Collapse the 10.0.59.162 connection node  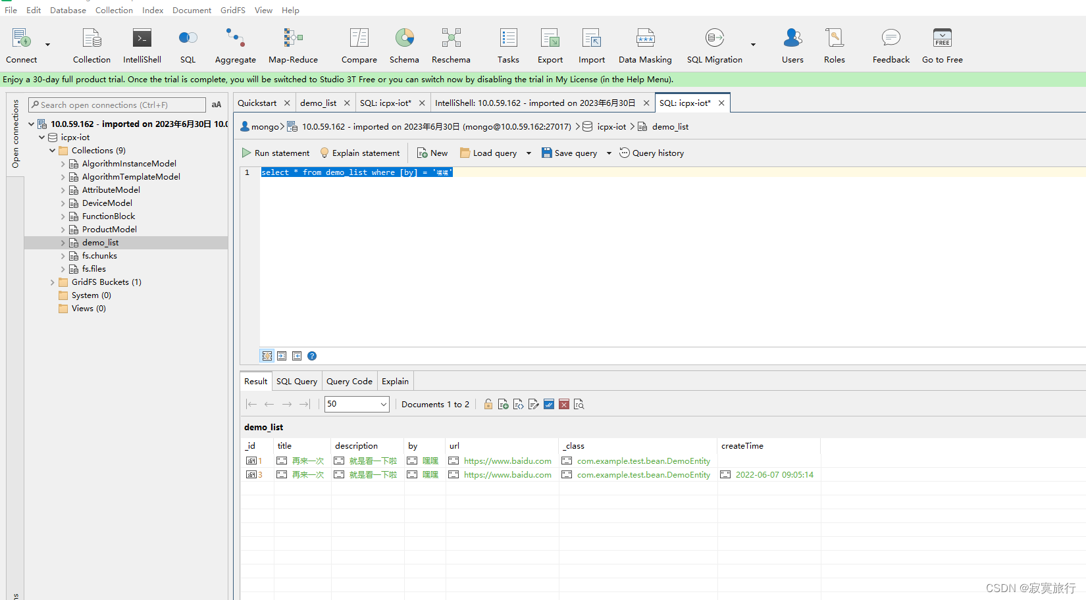[31, 124]
